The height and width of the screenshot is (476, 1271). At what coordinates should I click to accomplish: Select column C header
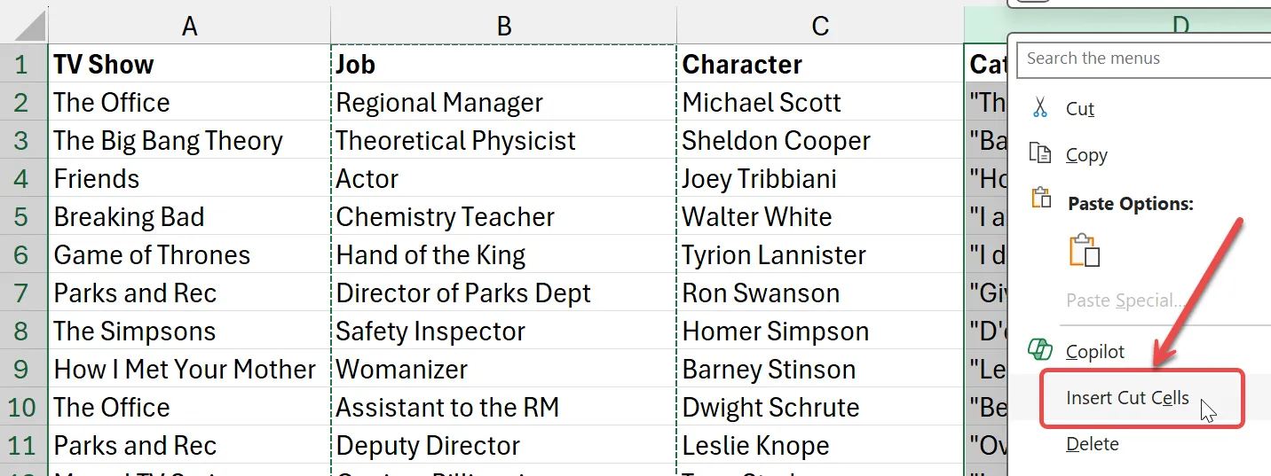point(819,26)
